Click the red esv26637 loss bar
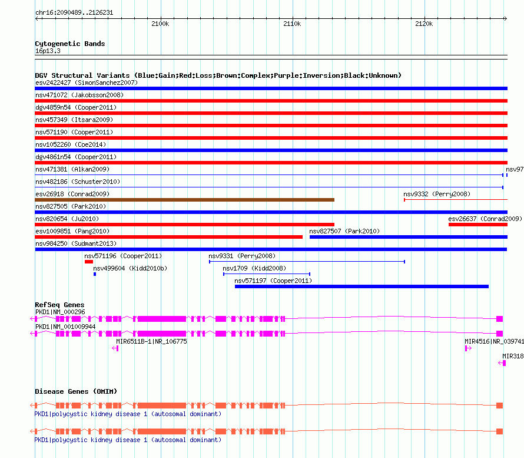Screen dimensions: 524x458 478,225
